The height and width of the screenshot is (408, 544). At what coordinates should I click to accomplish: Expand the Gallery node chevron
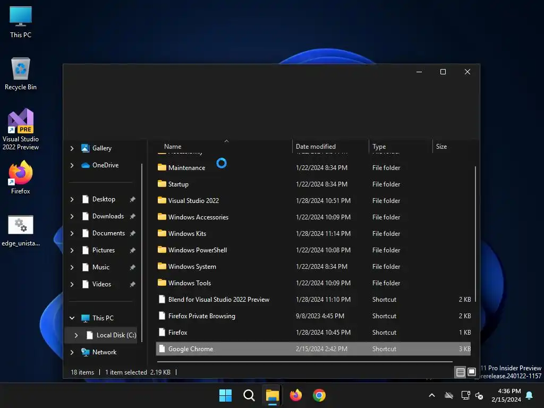point(72,148)
